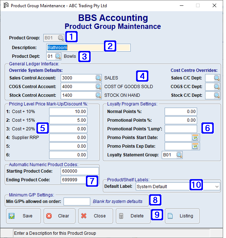
Task: Click the Promotional Points % field
Action: point(181,120)
